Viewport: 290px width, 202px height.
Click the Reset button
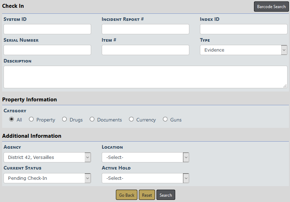pyautogui.click(x=147, y=195)
